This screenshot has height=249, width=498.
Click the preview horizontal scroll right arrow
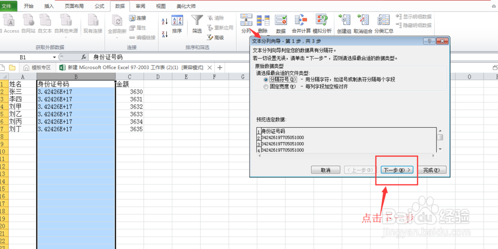coord(434,156)
